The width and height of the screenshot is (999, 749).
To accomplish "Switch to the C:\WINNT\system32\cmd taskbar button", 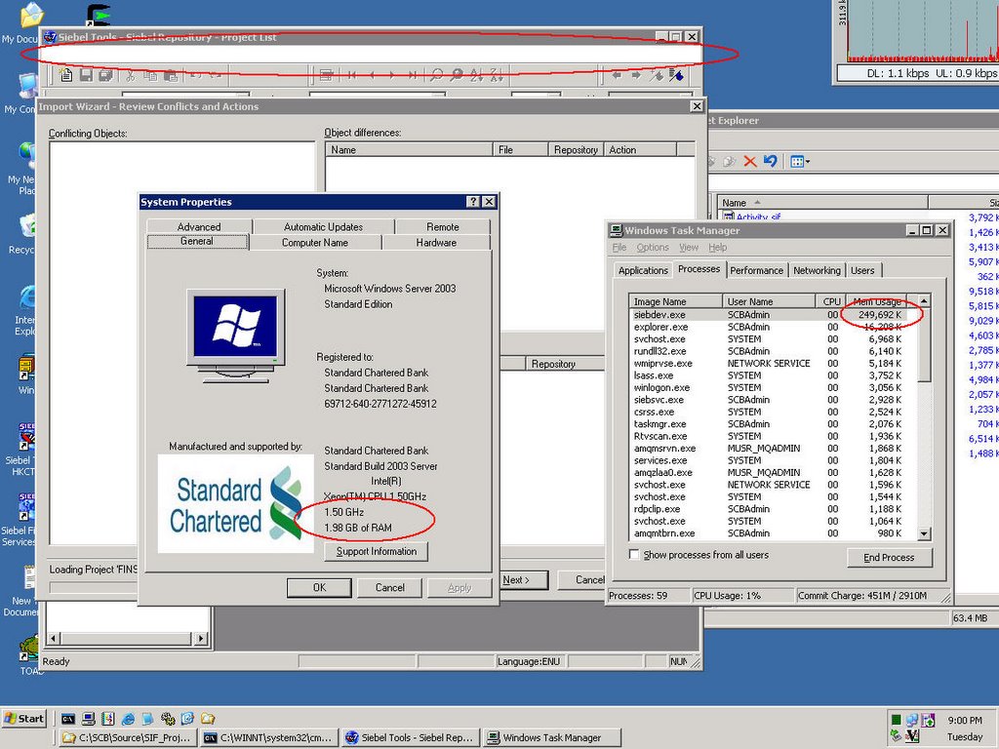I will [268, 737].
